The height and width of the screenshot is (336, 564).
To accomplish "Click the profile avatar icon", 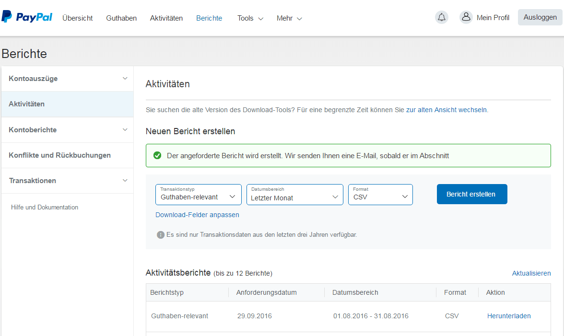I will 466,17.
